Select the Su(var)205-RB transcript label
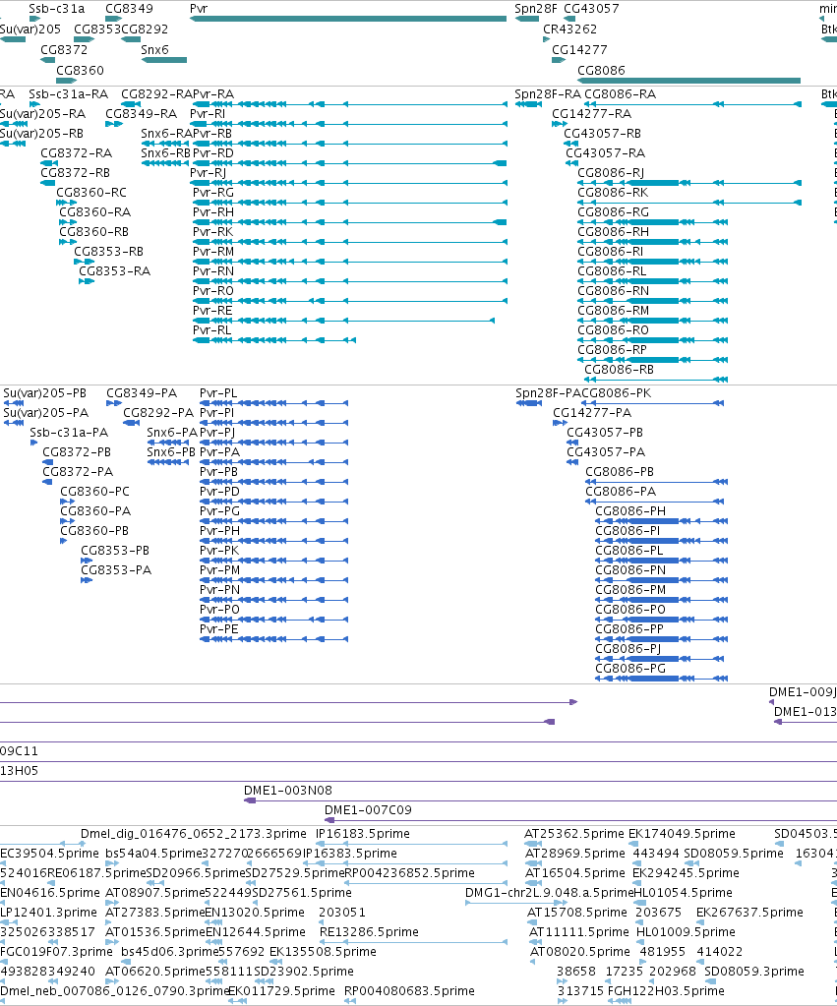Screen dimensions: 837x1006 point(41,134)
